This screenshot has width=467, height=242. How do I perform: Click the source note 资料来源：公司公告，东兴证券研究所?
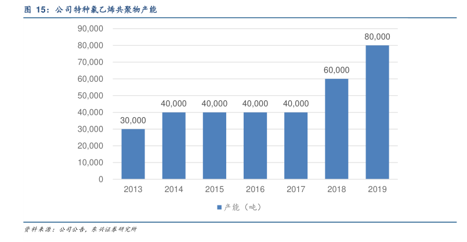click(81, 229)
